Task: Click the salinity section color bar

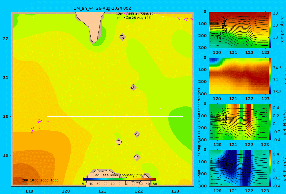Action: 270,76
